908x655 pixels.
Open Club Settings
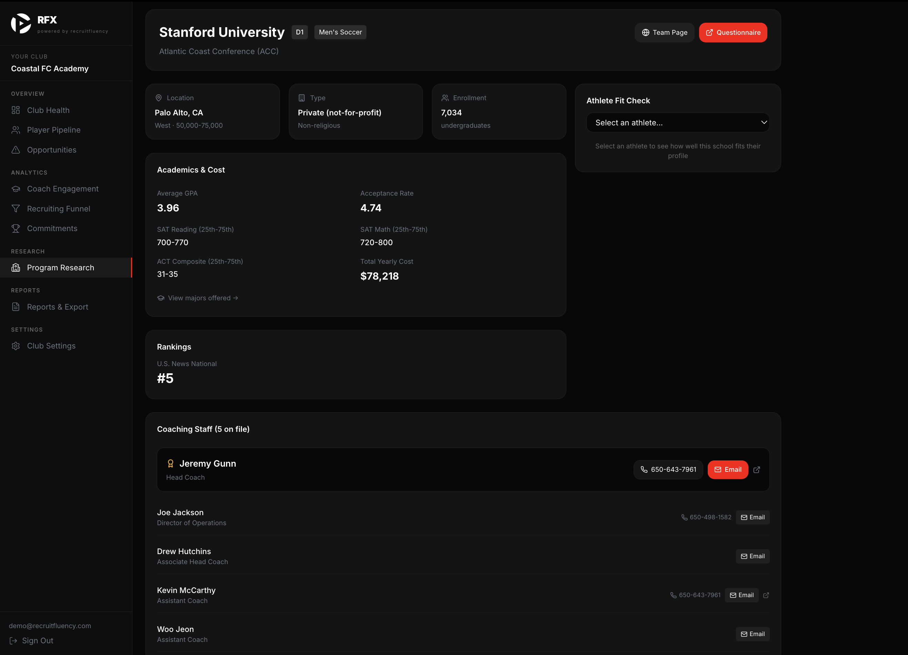65,346
